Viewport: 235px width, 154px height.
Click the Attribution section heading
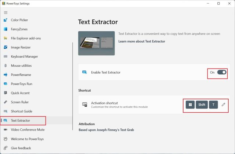click(87, 124)
